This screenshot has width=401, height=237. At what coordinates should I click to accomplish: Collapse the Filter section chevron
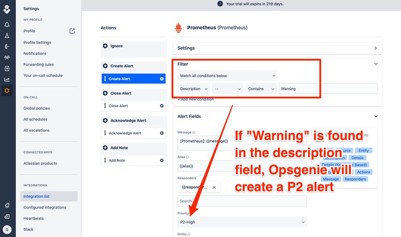[376, 64]
